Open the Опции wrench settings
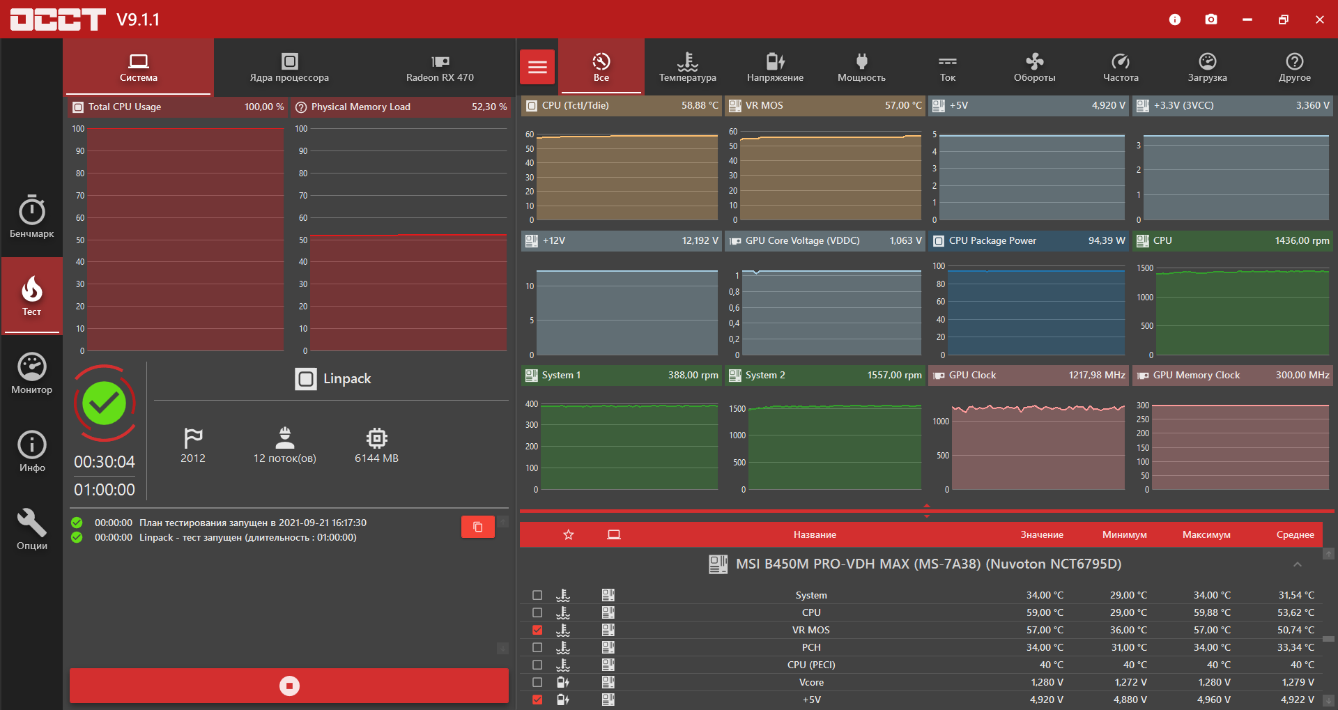 (31, 530)
